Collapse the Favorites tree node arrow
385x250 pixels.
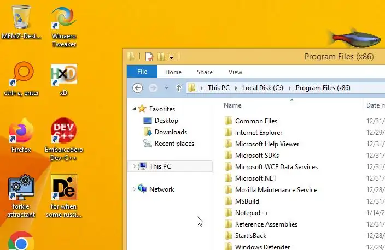[134, 109]
